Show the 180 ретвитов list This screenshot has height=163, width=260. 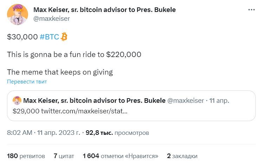click(26, 156)
